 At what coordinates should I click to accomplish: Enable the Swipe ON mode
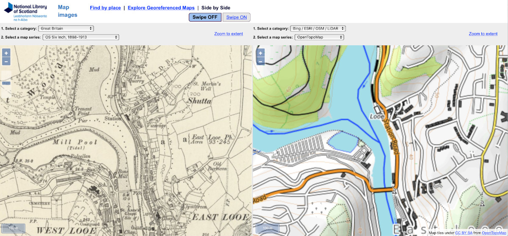pos(237,17)
